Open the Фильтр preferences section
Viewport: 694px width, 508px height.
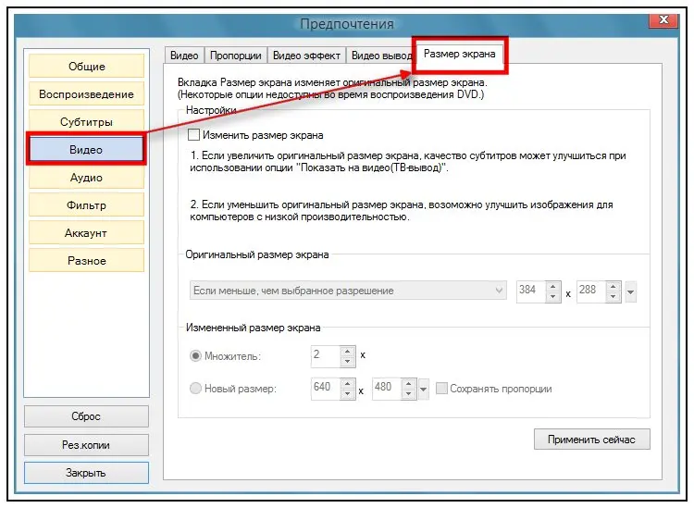[x=86, y=204]
